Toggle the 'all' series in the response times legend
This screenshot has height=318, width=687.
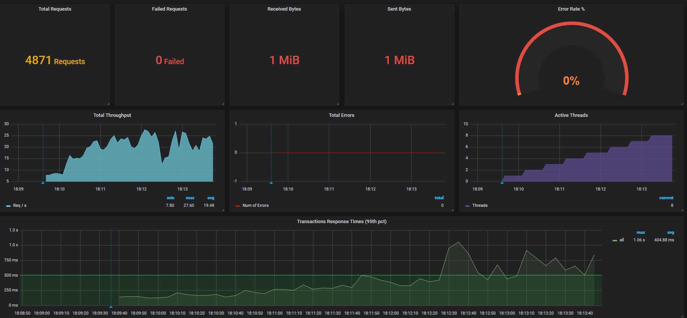(x=622, y=240)
